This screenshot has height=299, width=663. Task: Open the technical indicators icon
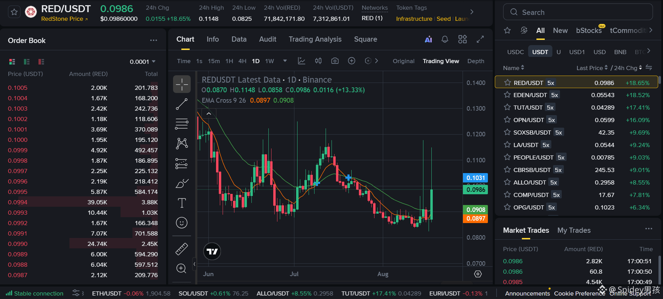[302, 61]
